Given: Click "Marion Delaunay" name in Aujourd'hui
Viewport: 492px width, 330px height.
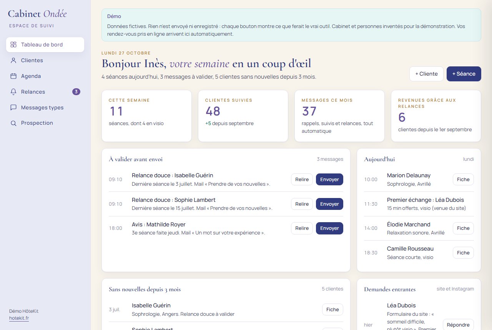Looking at the screenshot, I should pos(409,175).
